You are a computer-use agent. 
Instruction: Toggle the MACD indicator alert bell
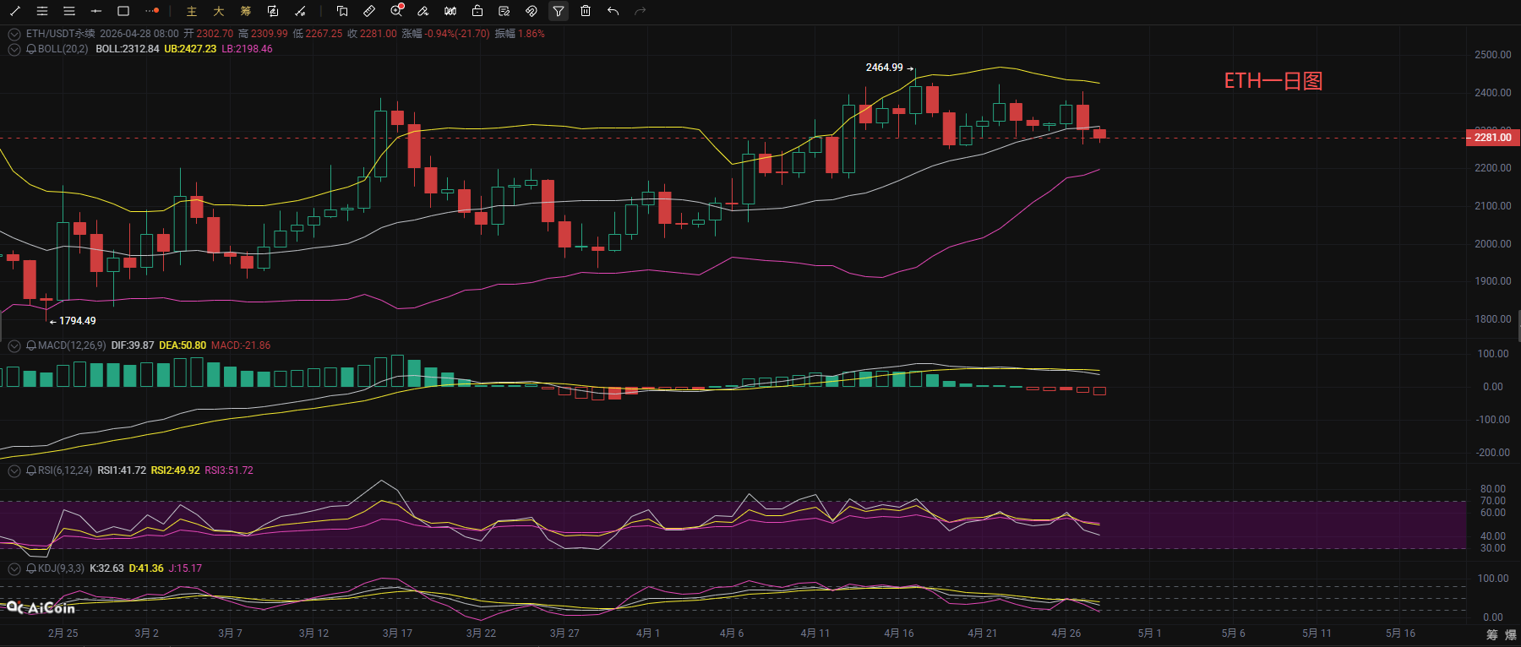(31, 345)
